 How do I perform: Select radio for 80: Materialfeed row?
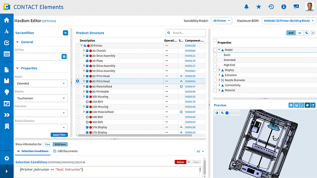tap(78, 87)
